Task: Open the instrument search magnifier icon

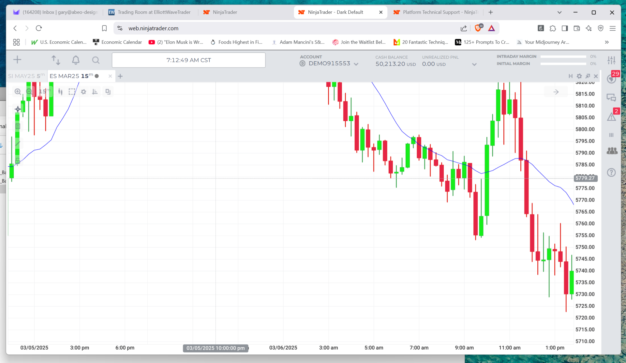Action: point(96,60)
